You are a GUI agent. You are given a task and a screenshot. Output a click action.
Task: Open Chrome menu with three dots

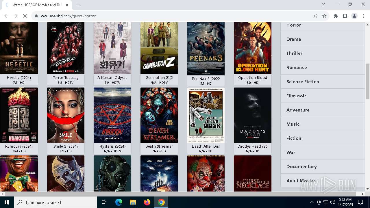(364, 16)
